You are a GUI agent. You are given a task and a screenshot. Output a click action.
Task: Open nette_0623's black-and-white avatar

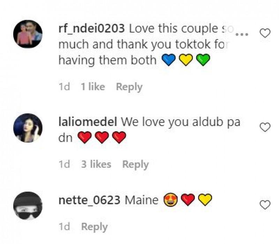point(28,206)
